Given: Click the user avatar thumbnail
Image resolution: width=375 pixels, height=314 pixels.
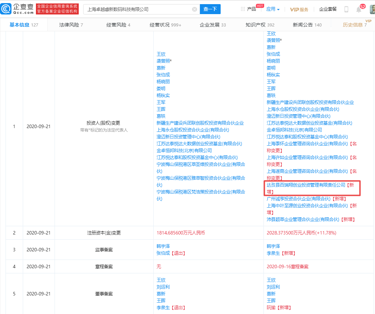Looking at the screenshot, I should coord(372,9).
